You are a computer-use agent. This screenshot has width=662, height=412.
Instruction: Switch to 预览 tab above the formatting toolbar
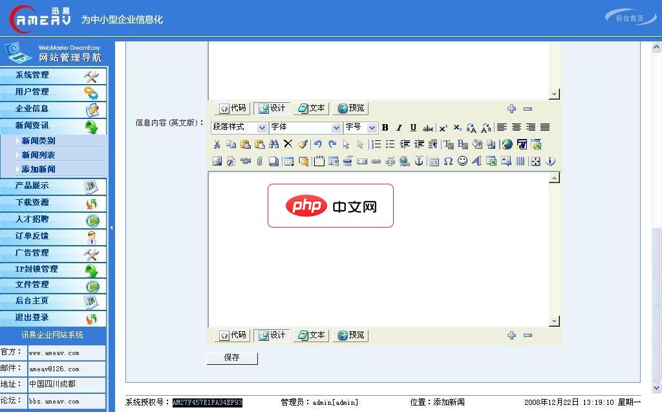click(351, 108)
